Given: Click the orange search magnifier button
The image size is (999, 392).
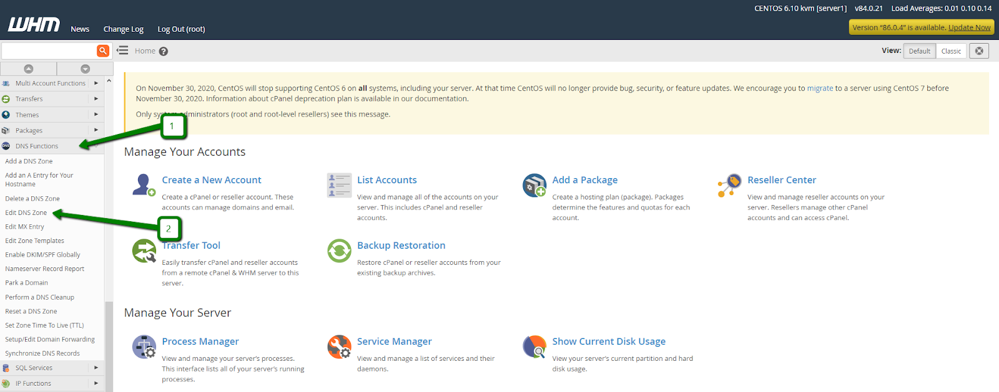Looking at the screenshot, I should point(103,50).
